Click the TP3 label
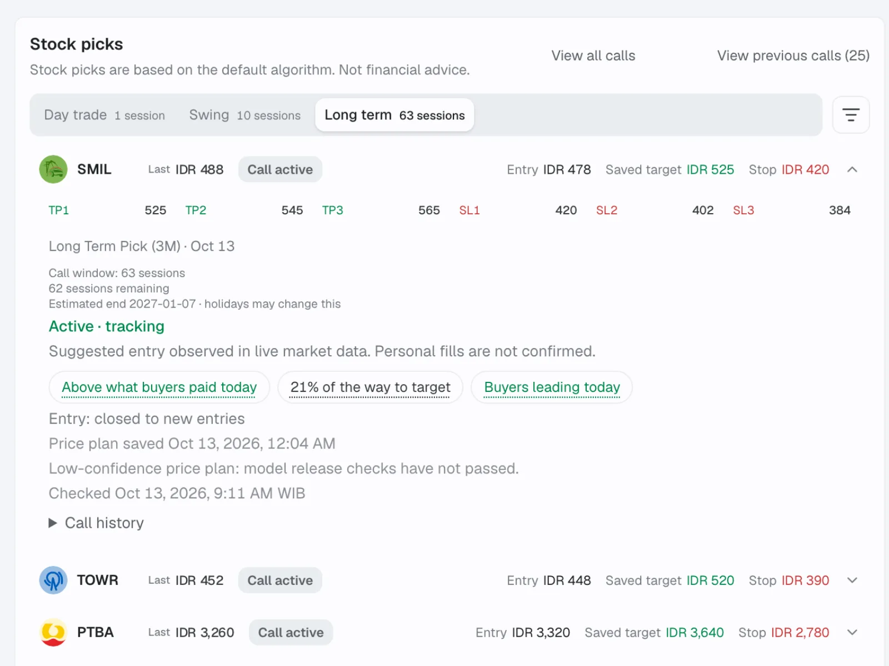 333,210
